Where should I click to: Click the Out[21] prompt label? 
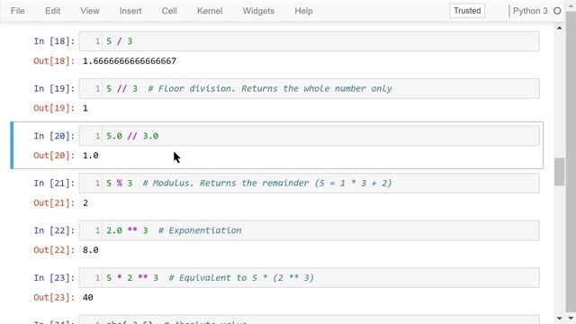54,202
